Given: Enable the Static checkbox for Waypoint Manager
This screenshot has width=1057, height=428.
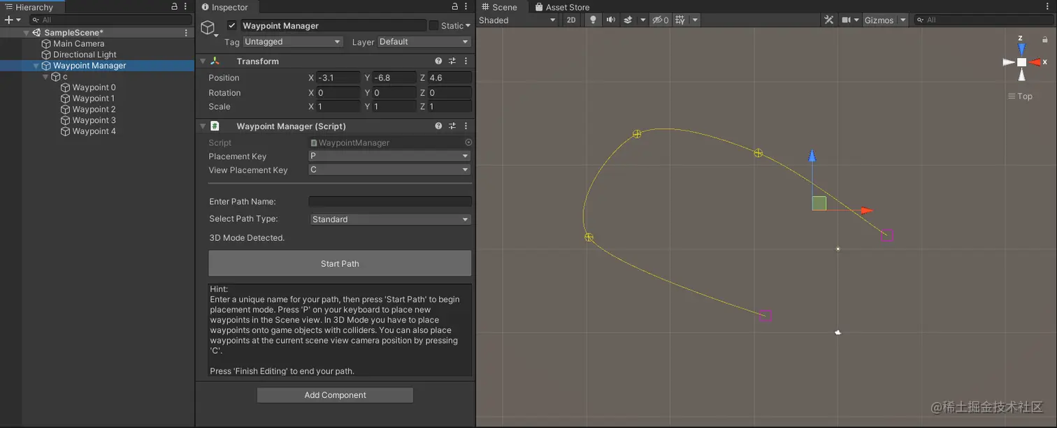Looking at the screenshot, I should coord(433,25).
